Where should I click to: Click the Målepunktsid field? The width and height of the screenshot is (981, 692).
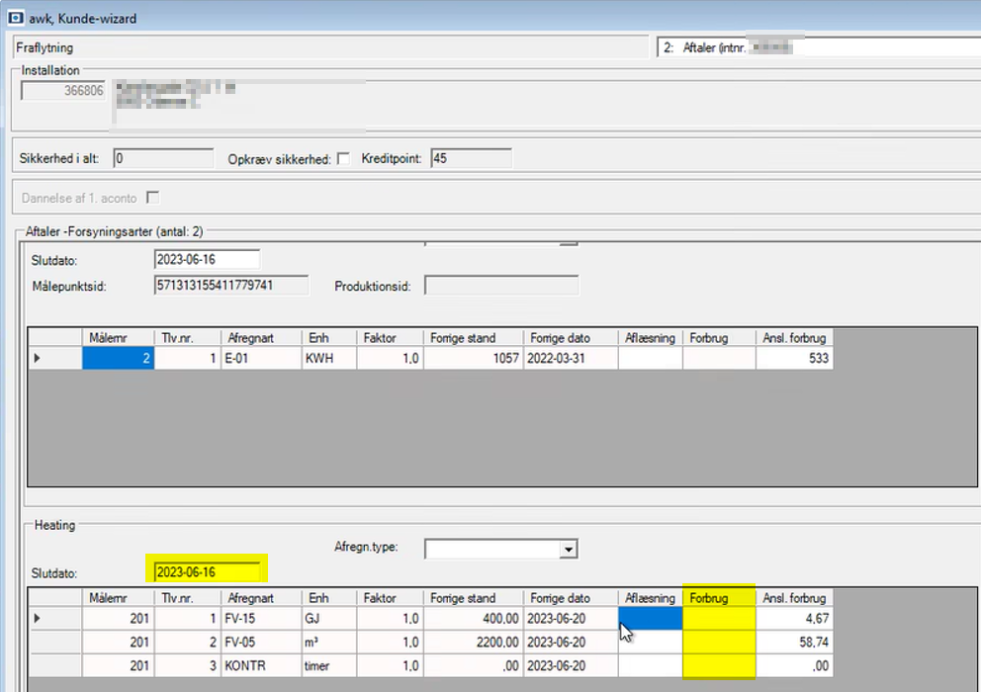coord(230,286)
